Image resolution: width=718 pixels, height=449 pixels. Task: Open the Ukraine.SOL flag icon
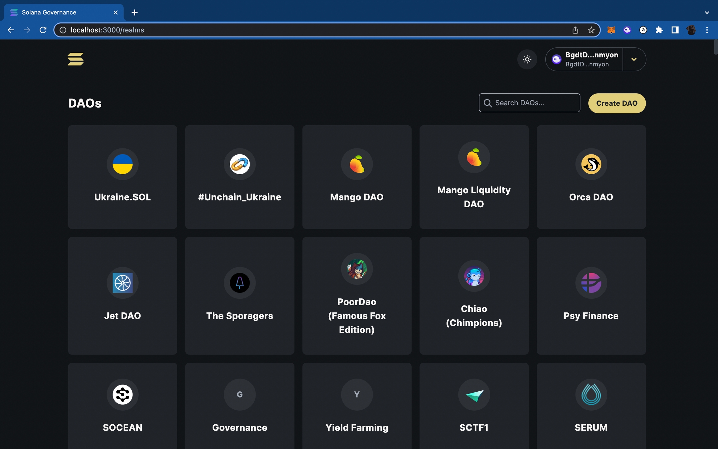pyautogui.click(x=122, y=164)
